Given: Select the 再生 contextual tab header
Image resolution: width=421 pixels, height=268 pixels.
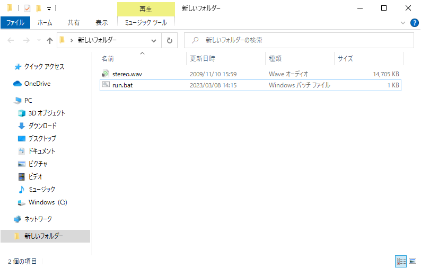Looking at the screenshot, I should (x=146, y=10).
